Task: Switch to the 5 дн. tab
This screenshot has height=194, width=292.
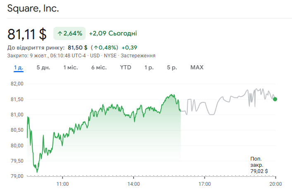Action: point(43,67)
